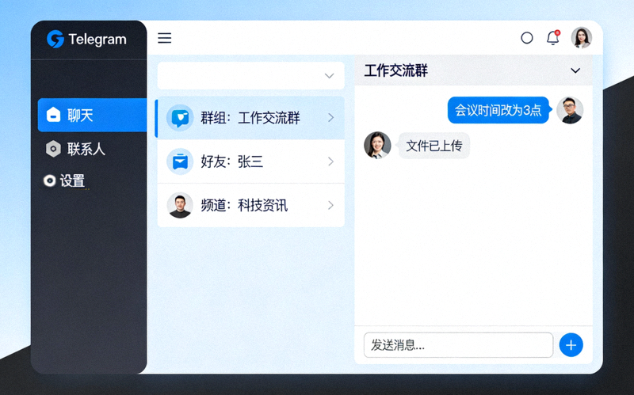The width and height of the screenshot is (634, 395).
Task: Focus the 发送消息... input field
Action: pos(458,345)
